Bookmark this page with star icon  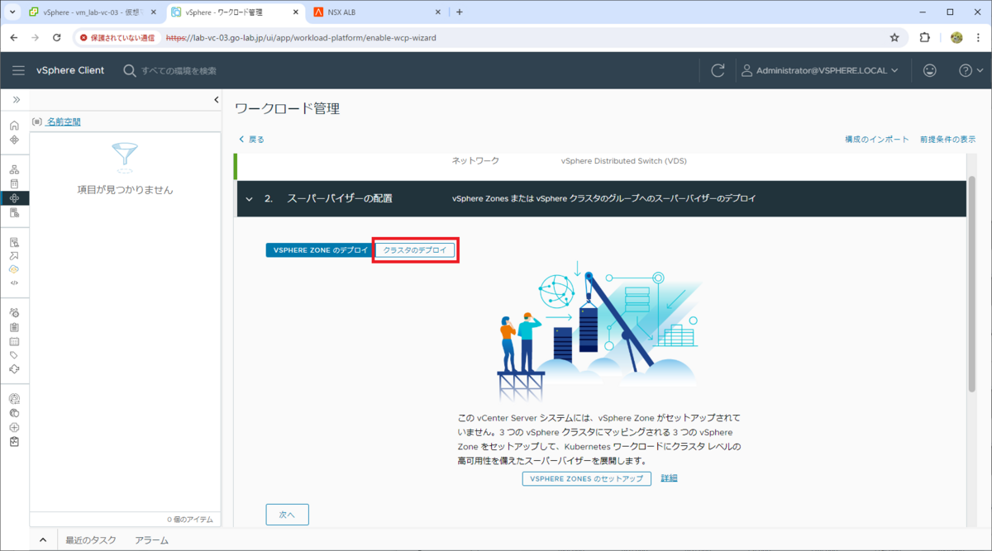click(894, 37)
